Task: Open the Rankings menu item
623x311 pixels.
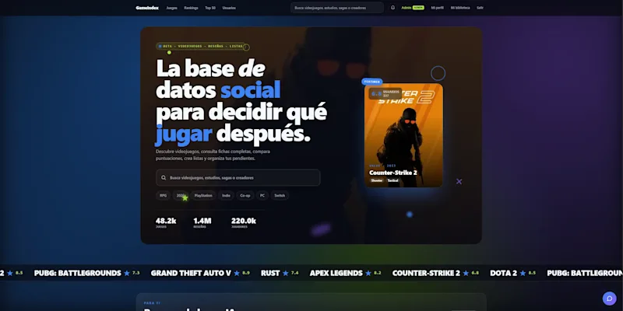Action: 191,8
